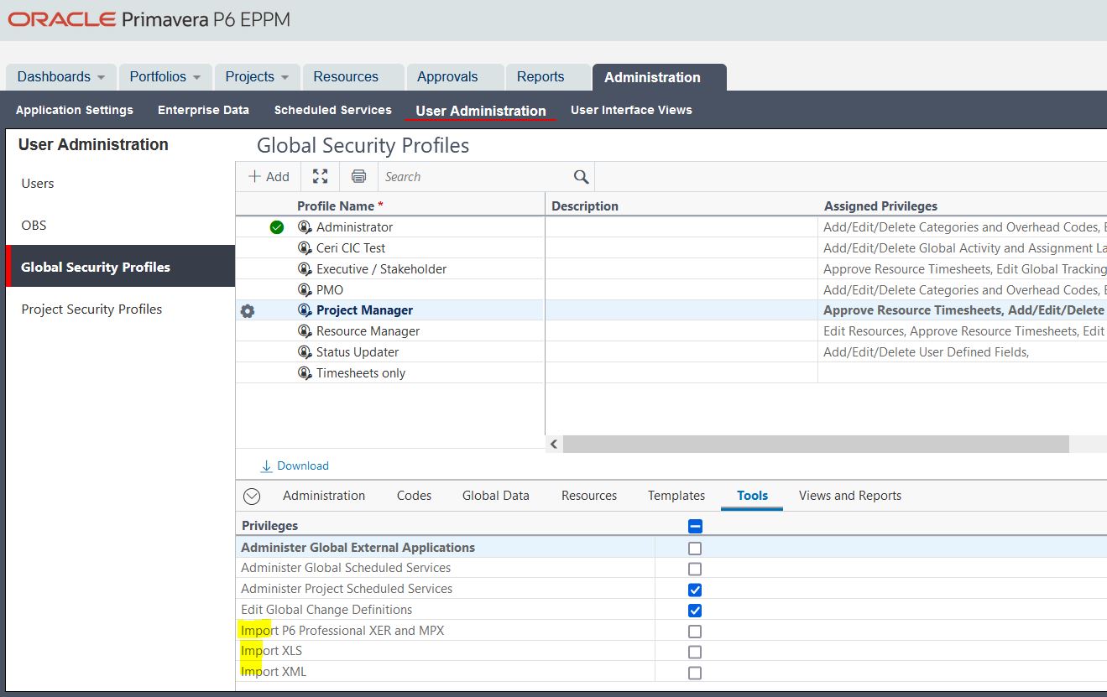1107x697 pixels.
Task: Switch to the Templates tab
Action: 676,496
